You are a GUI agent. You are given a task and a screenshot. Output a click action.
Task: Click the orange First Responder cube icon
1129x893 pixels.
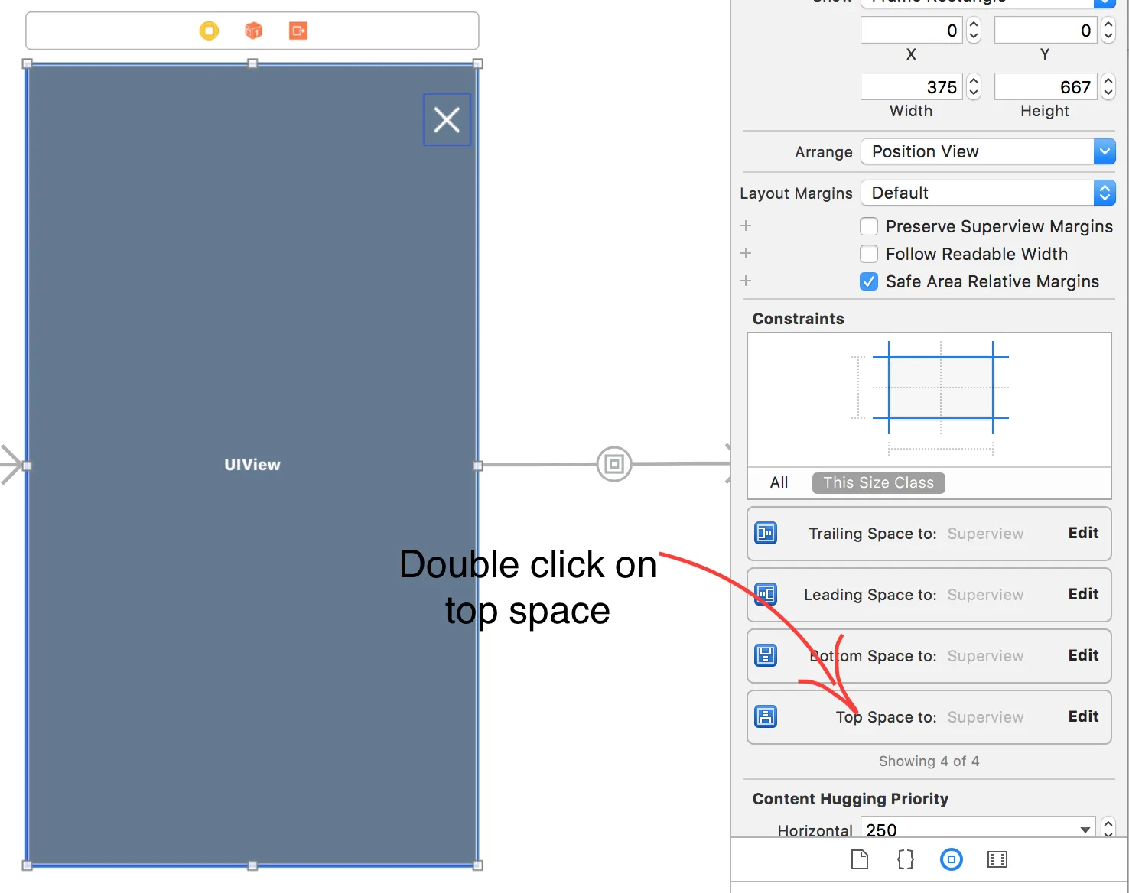coord(253,31)
